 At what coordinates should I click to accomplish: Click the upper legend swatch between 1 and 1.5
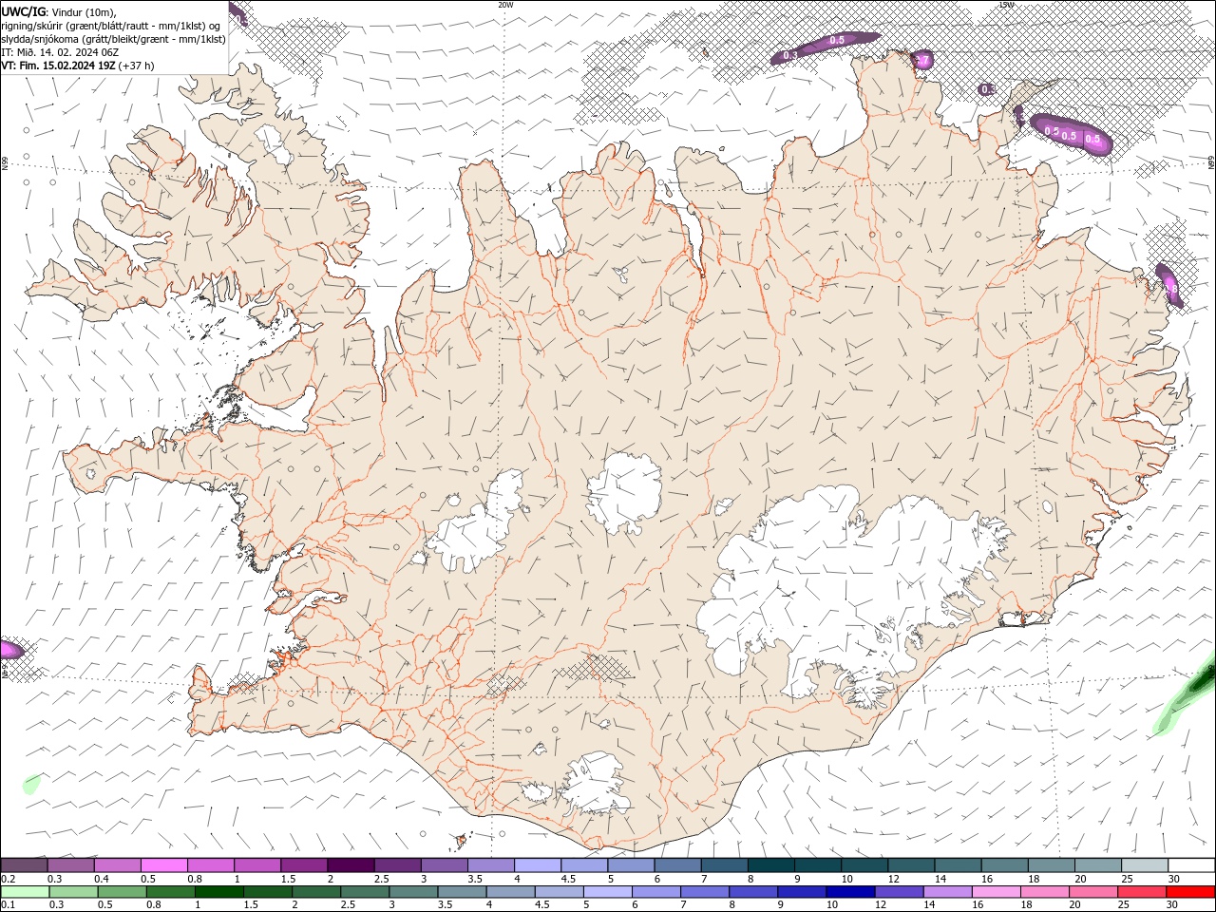pyautogui.click(x=257, y=864)
